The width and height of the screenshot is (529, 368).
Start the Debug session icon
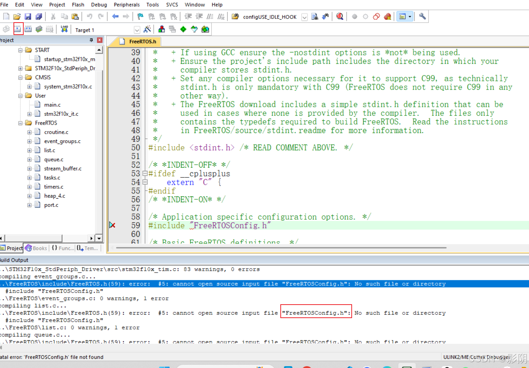click(340, 16)
